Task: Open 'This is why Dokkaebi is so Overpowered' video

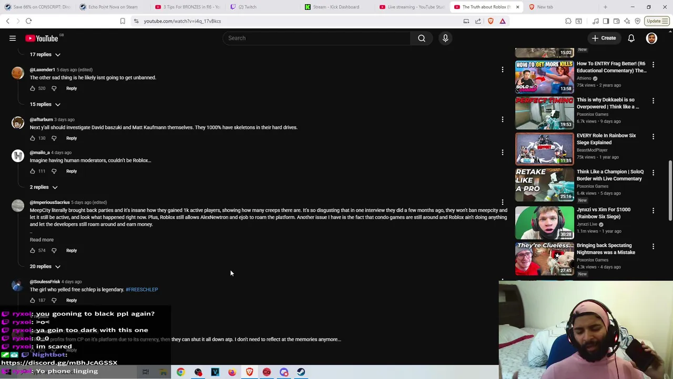Action: [544, 113]
